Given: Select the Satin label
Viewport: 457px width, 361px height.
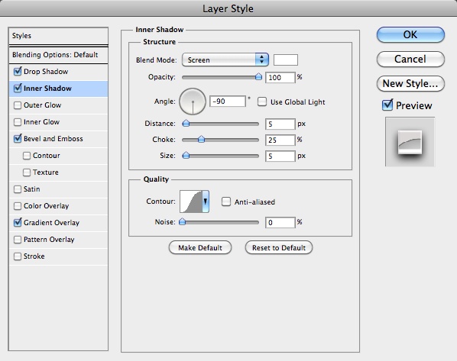Looking at the screenshot, I should [x=32, y=189].
